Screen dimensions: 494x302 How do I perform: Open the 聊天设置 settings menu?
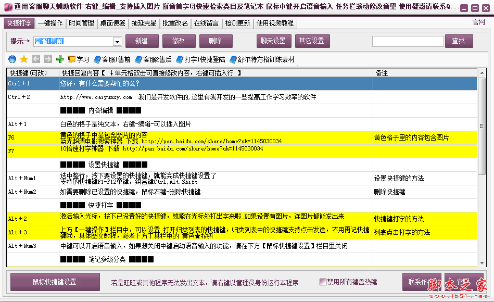pyautogui.click(x=274, y=40)
